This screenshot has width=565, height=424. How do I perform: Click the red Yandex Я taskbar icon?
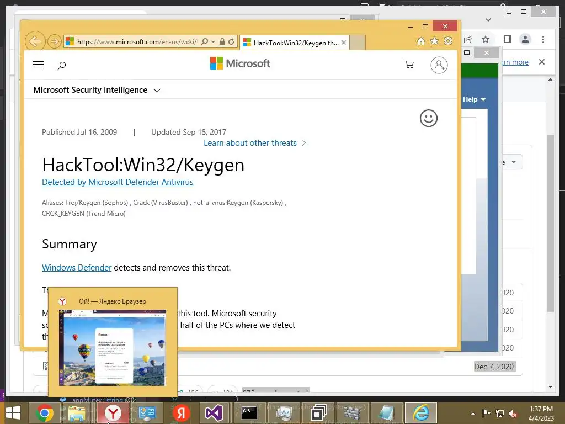pos(181,413)
